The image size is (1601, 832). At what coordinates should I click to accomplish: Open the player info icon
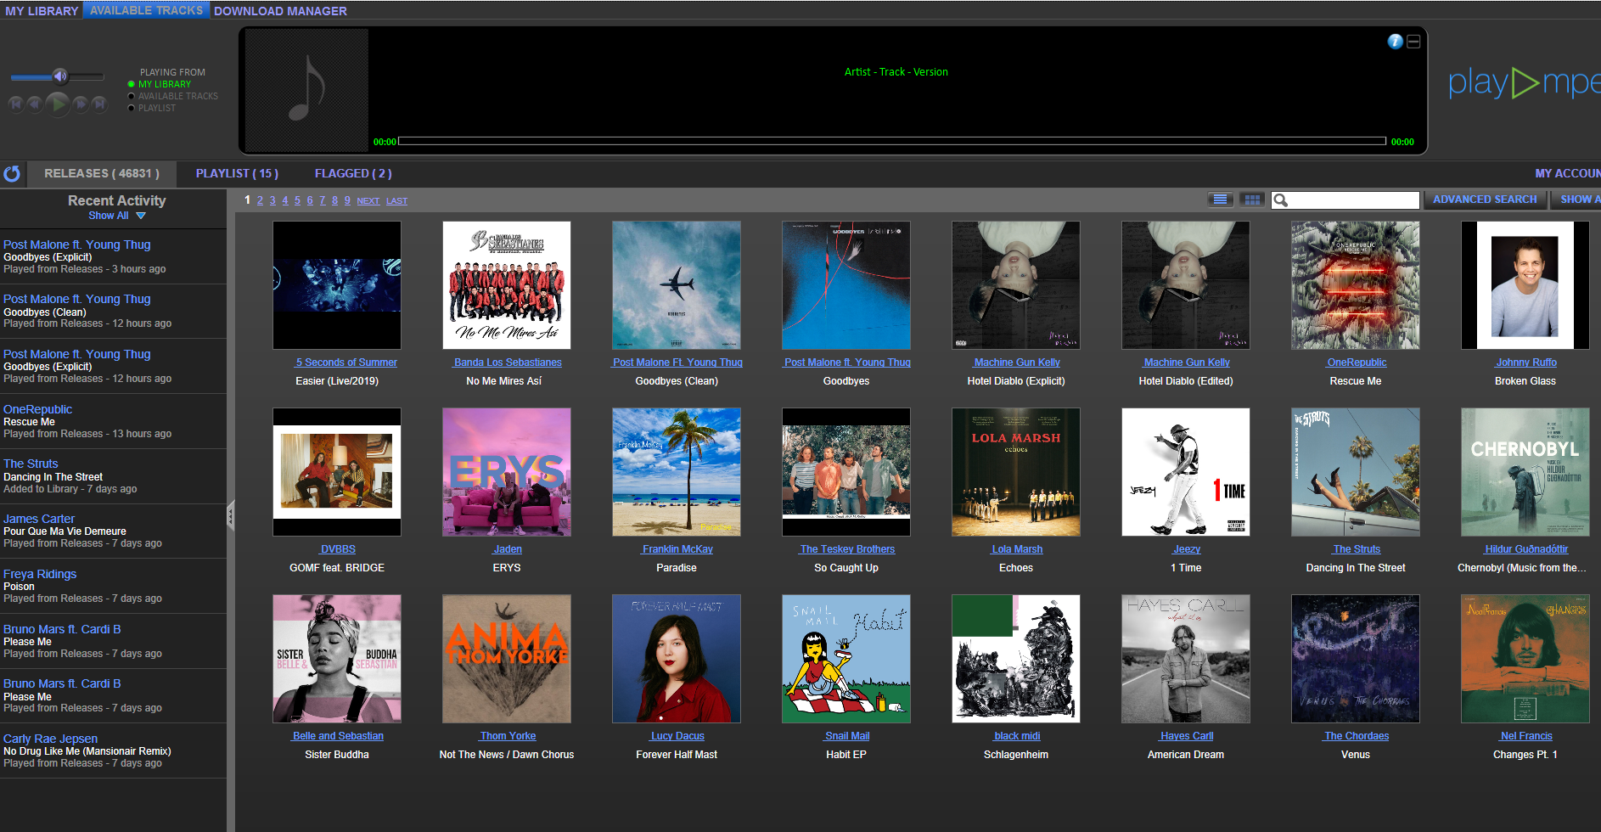pyautogui.click(x=1395, y=42)
